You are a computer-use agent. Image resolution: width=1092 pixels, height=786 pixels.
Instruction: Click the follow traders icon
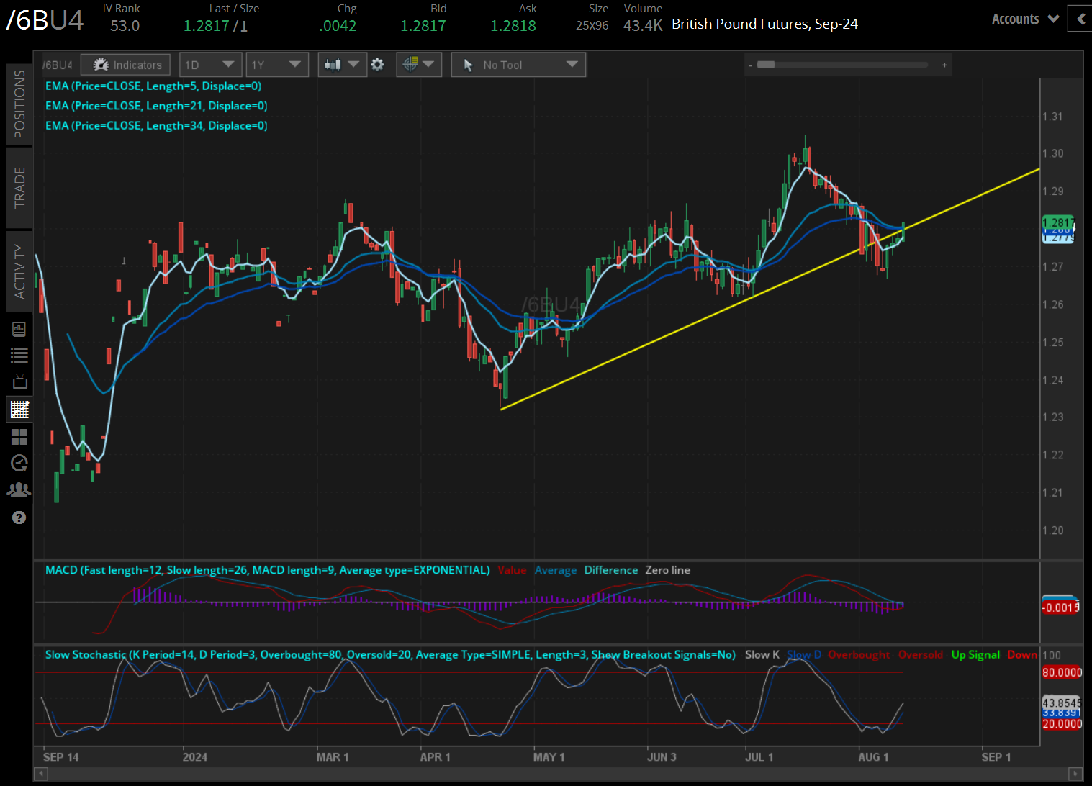point(19,490)
